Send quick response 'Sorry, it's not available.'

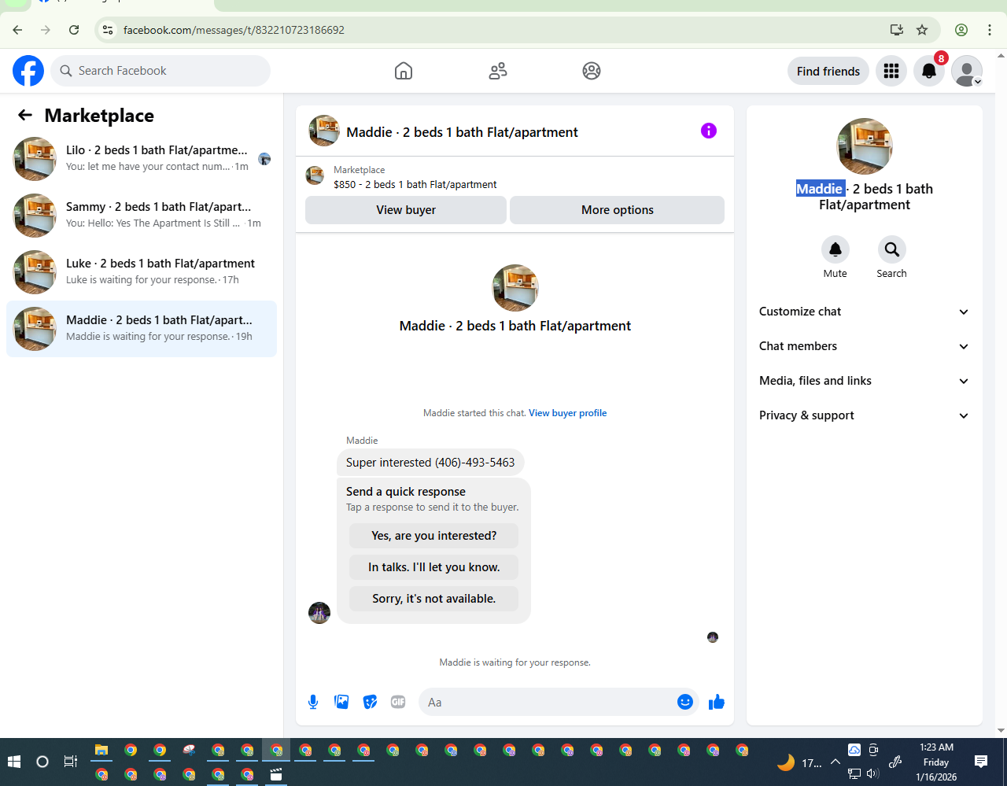tap(434, 599)
